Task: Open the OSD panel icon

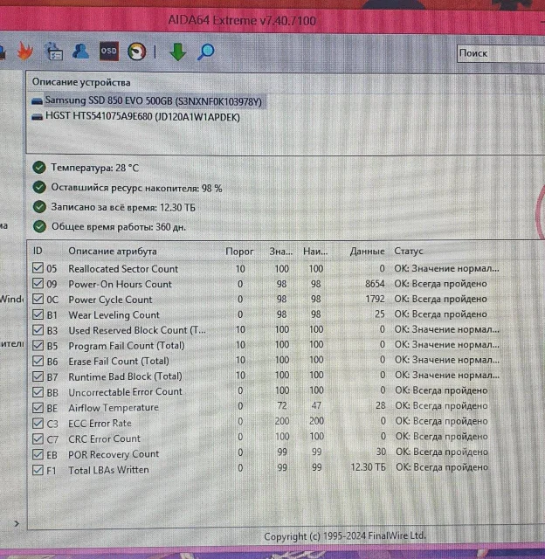Action: [108, 52]
